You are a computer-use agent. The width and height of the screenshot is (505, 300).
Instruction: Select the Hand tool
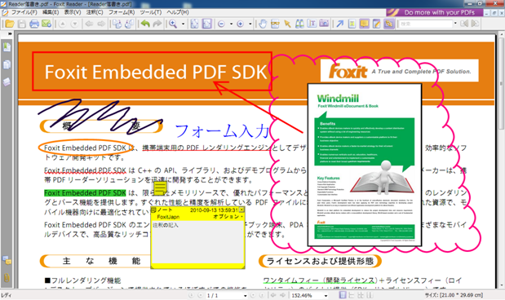[263, 24]
